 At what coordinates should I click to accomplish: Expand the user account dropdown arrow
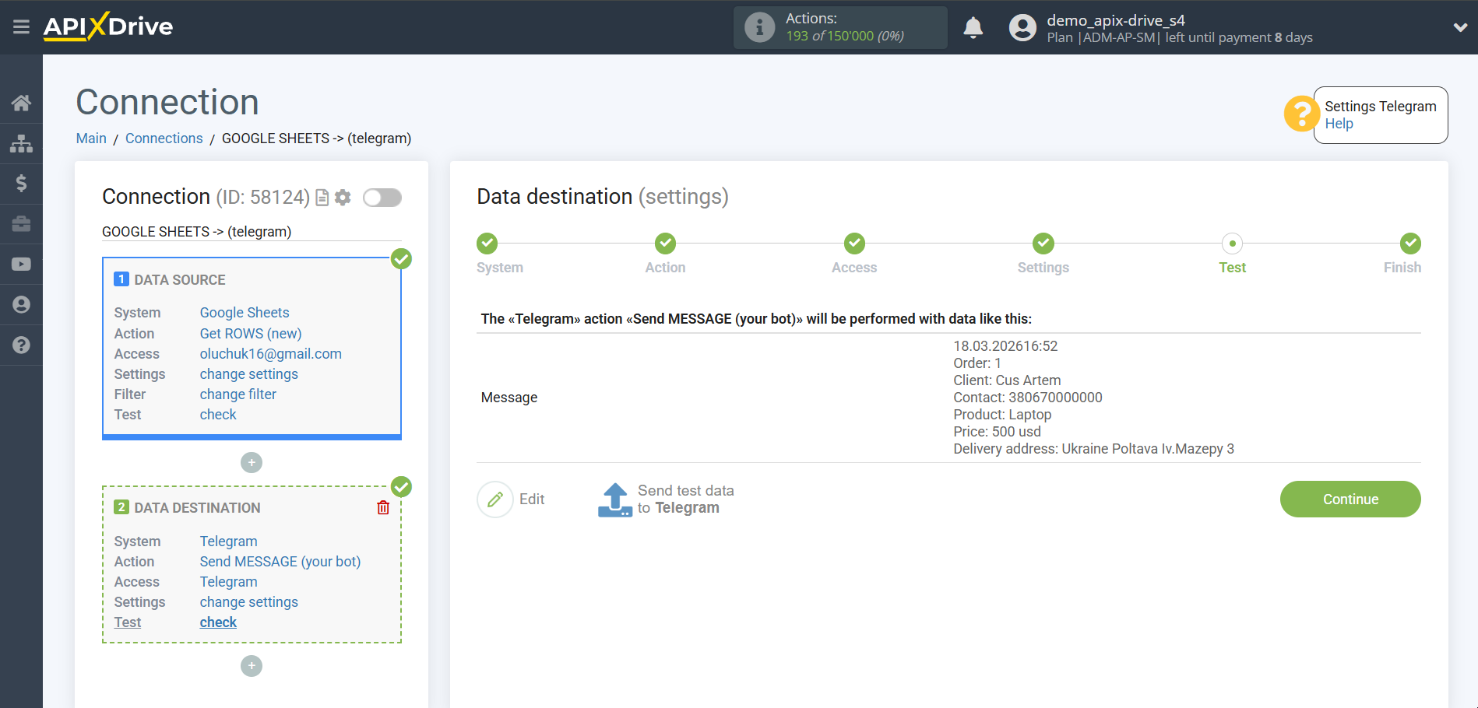pos(1460,27)
